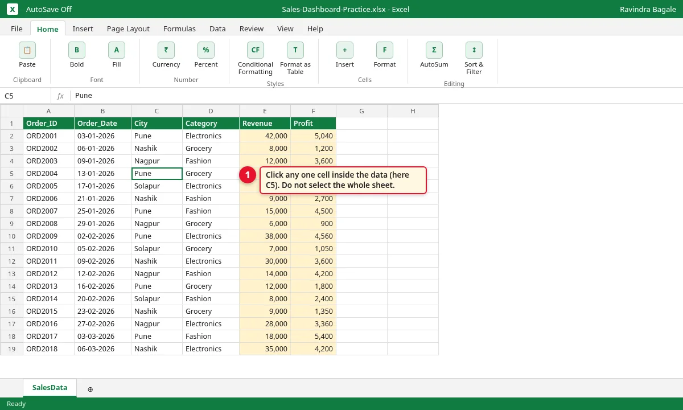Screen dimensions: 683x410
Task: Open the Page Layout tab
Action: click(x=128, y=28)
